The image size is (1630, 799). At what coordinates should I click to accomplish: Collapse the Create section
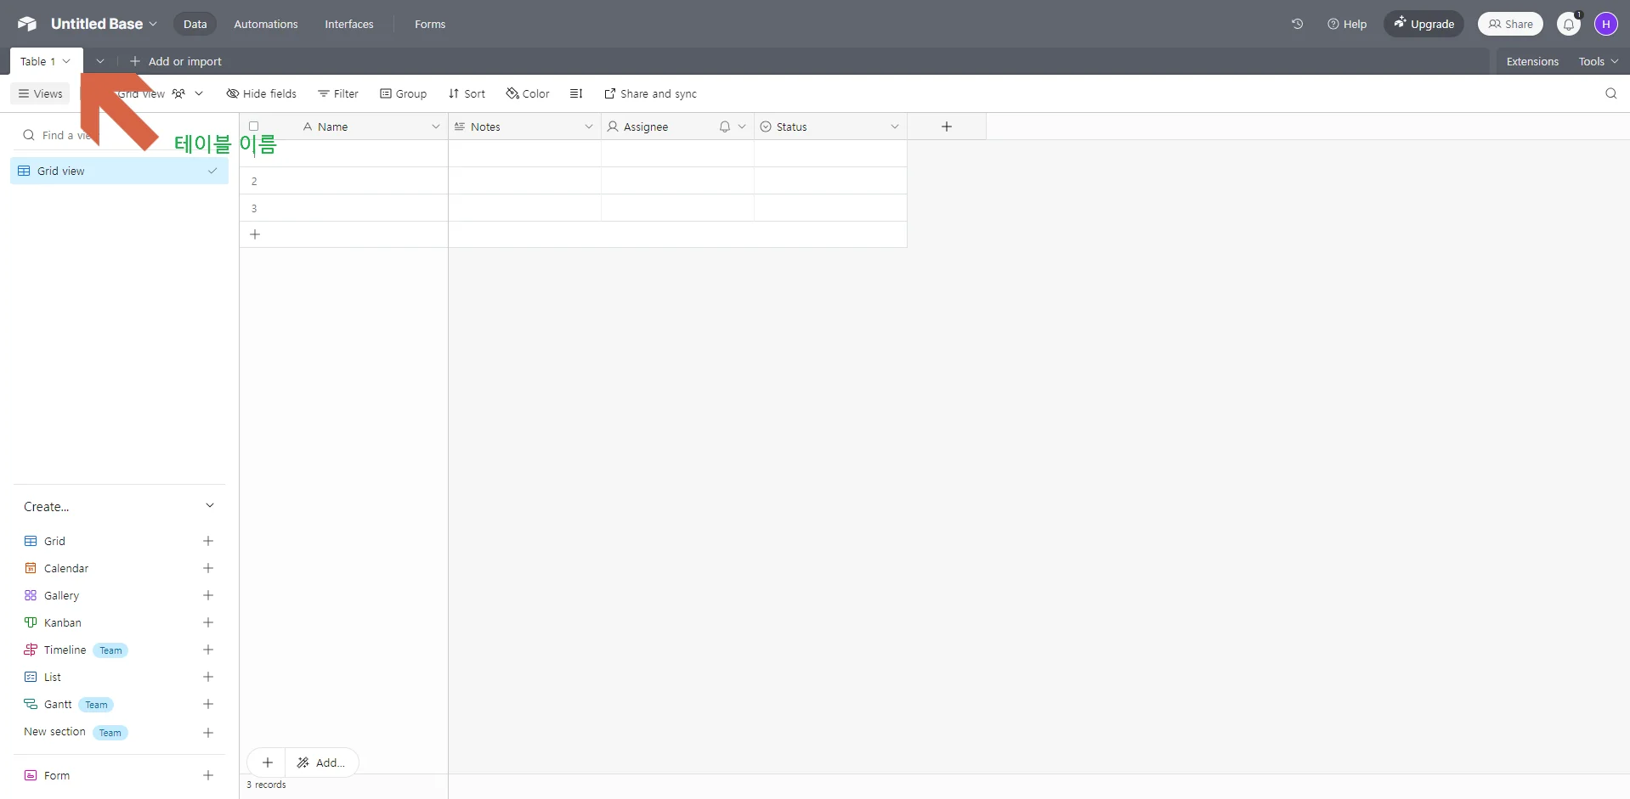(210, 506)
